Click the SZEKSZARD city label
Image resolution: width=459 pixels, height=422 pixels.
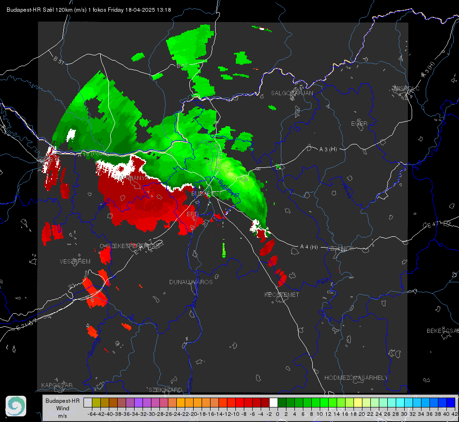(x=166, y=390)
